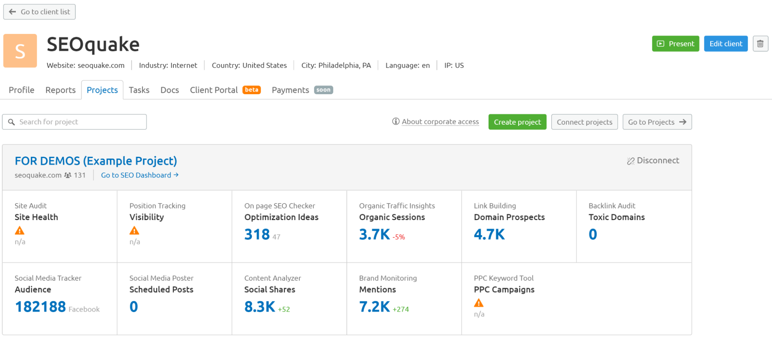The height and width of the screenshot is (339, 772).
Task: Click the Visibility warning triangle icon
Action: (x=134, y=231)
